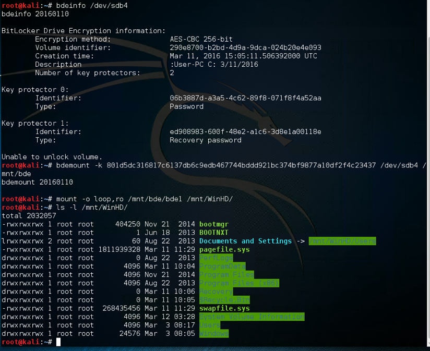Click the Recovery directory name
Screen dimensions: 430x351
coord(216,291)
